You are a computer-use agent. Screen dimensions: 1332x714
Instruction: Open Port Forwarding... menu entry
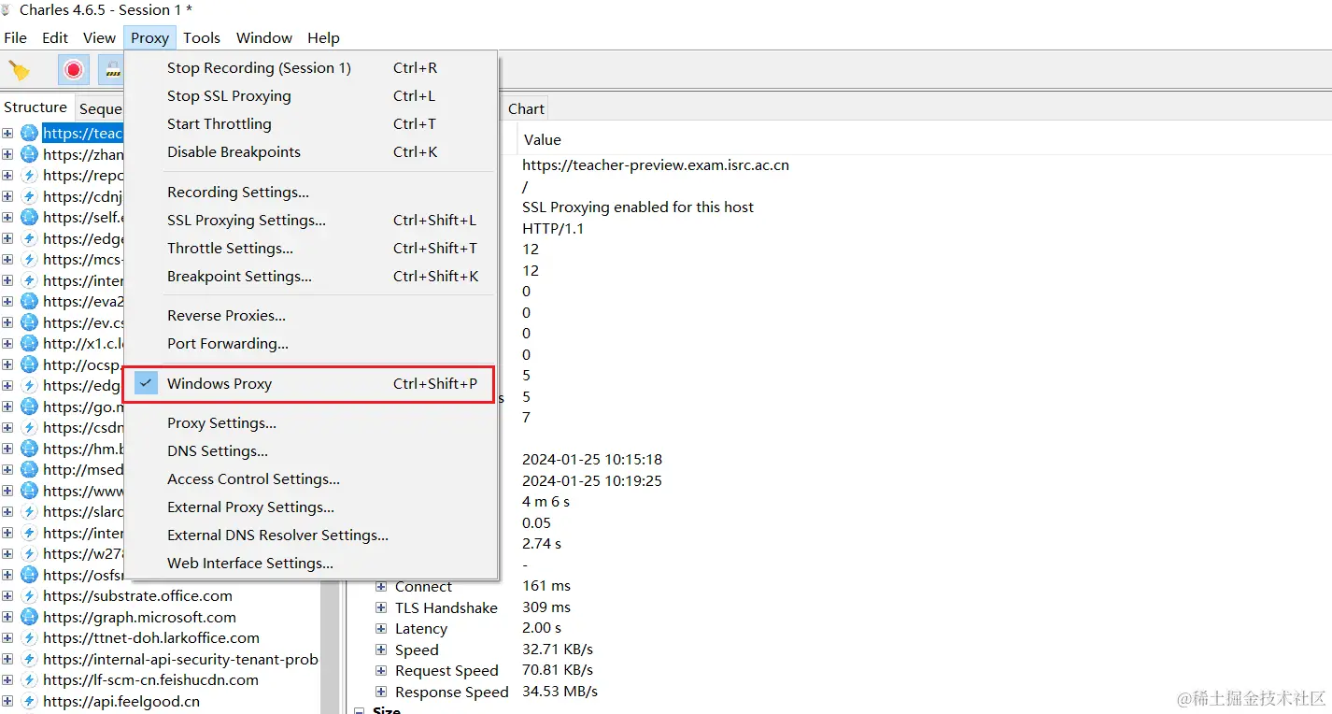(x=312, y=343)
